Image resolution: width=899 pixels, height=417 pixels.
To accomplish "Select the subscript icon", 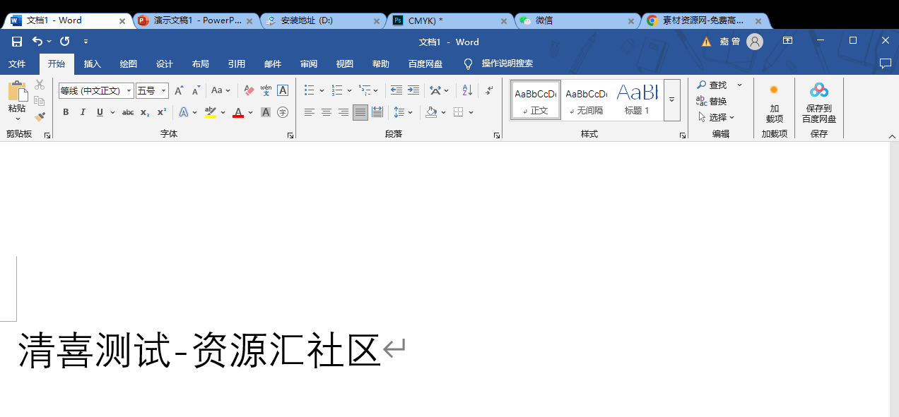I will pos(143,111).
